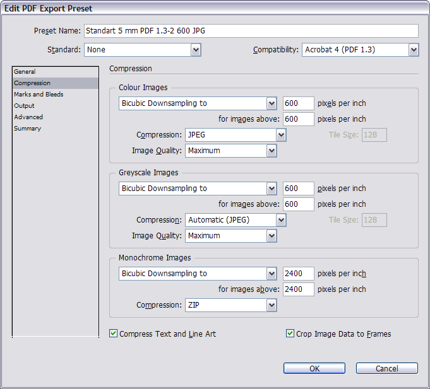Viewport: 430px width, 389px height.
Task: Click Colour Images Tile Size field
Action: click(x=374, y=135)
